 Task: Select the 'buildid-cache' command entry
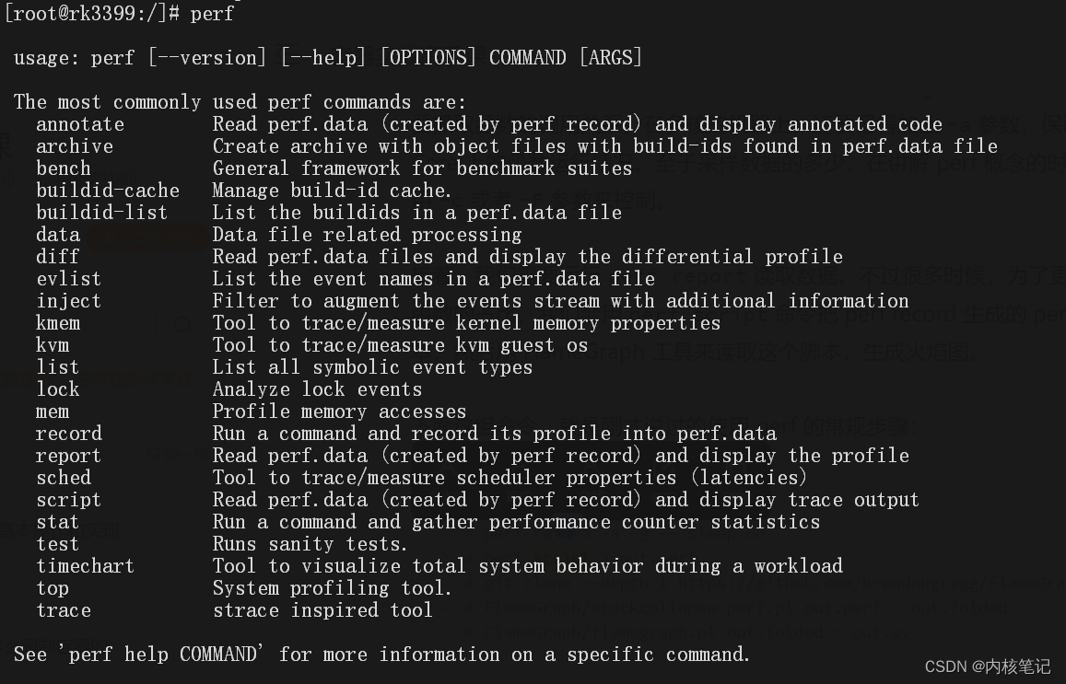[108, 191]
